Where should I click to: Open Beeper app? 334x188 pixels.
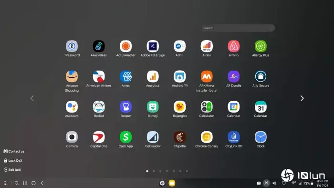click(x=125, y=107)
